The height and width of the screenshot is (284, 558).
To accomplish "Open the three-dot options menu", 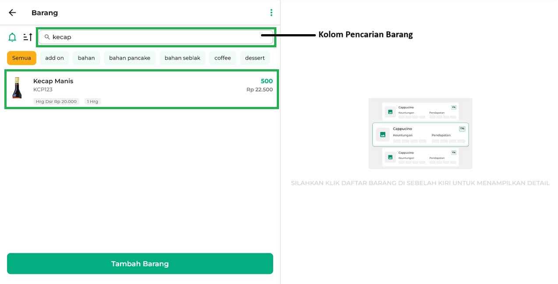I will pyautogui.click(x=272, y=13).
